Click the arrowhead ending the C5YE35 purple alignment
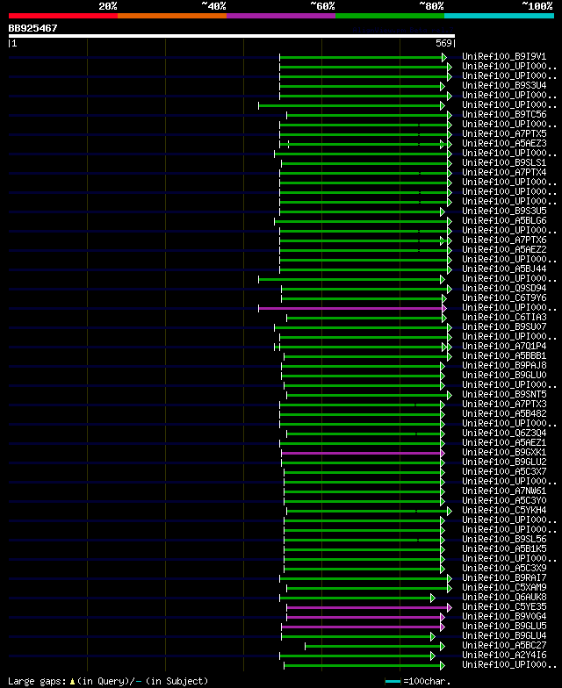This screenshot has height=688, width=562. point(450,607)
